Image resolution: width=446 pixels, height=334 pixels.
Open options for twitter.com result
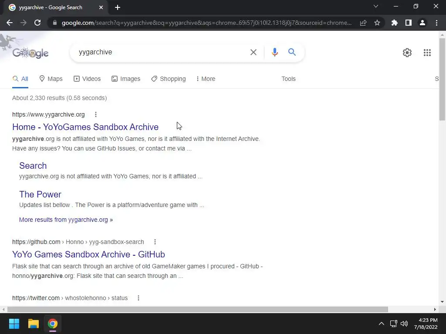coord(139,298)
